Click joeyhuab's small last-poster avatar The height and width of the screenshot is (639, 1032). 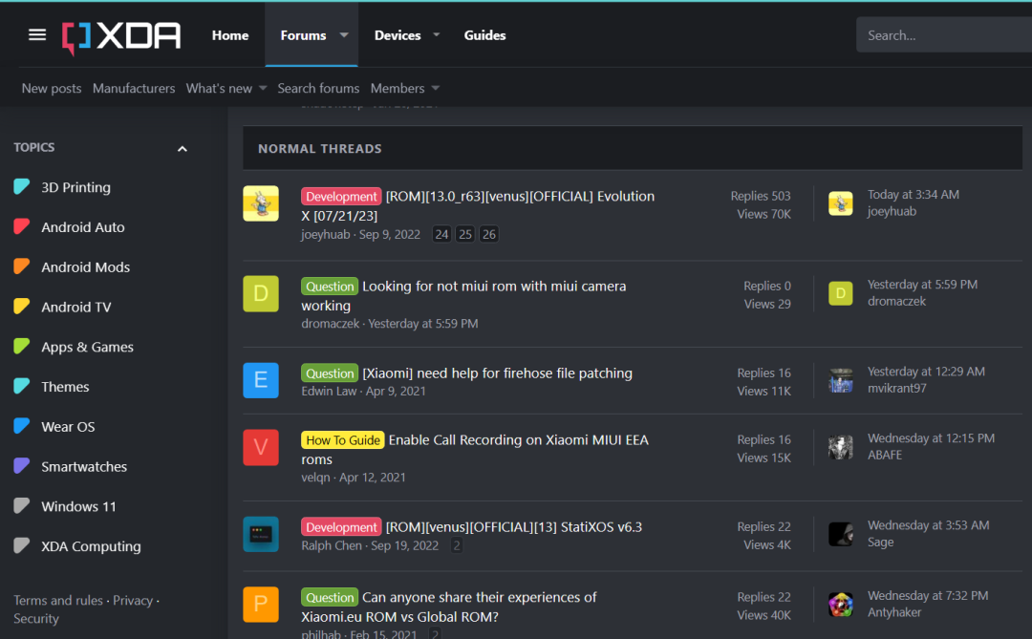(841, 203)
